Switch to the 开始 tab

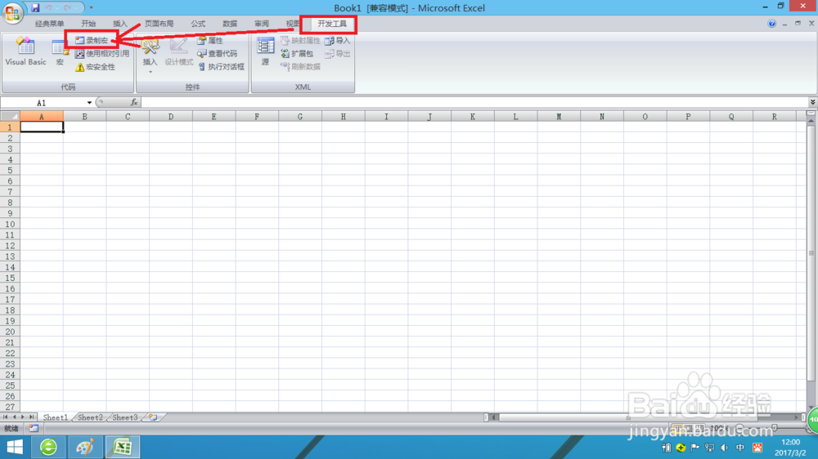pos(88,24)
